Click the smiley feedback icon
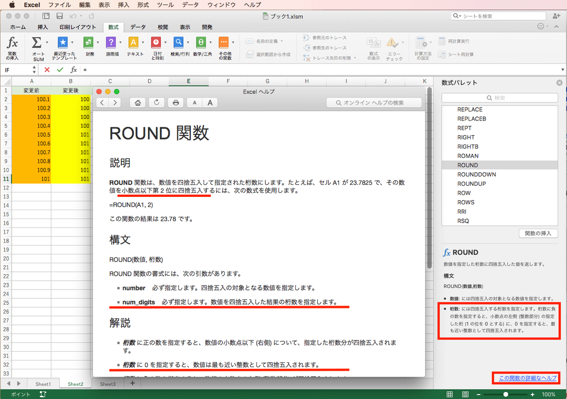 pos(540,27)
